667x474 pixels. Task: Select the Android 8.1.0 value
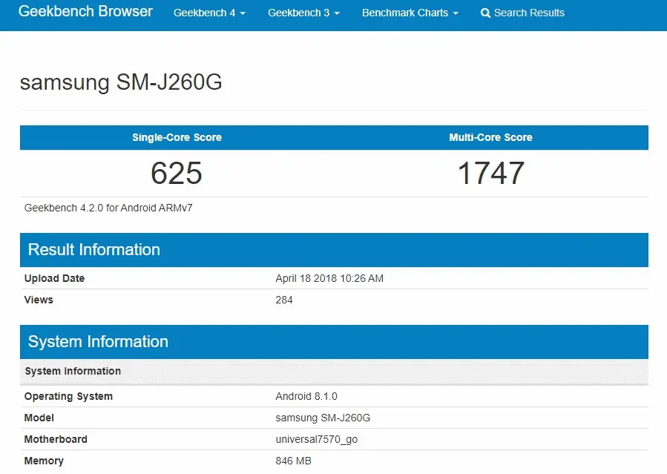306,396
